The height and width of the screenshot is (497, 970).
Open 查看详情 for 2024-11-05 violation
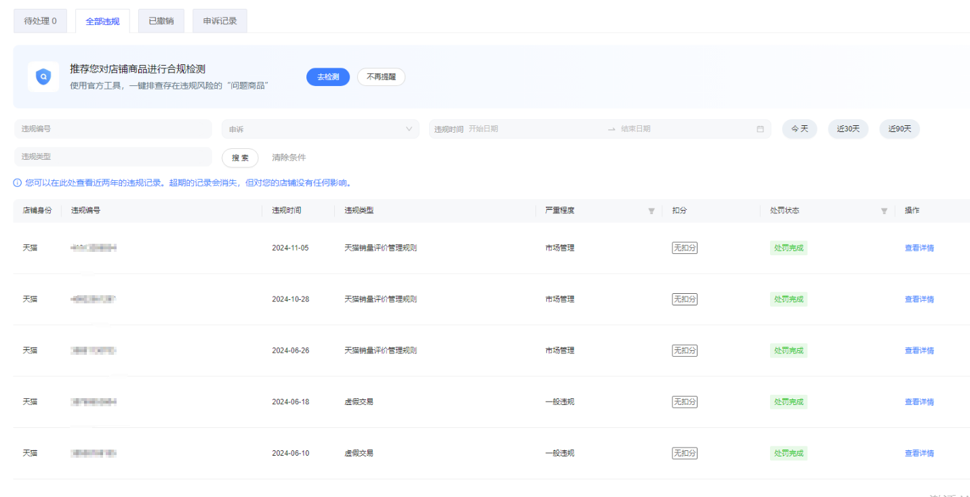(x=919, y=248)
